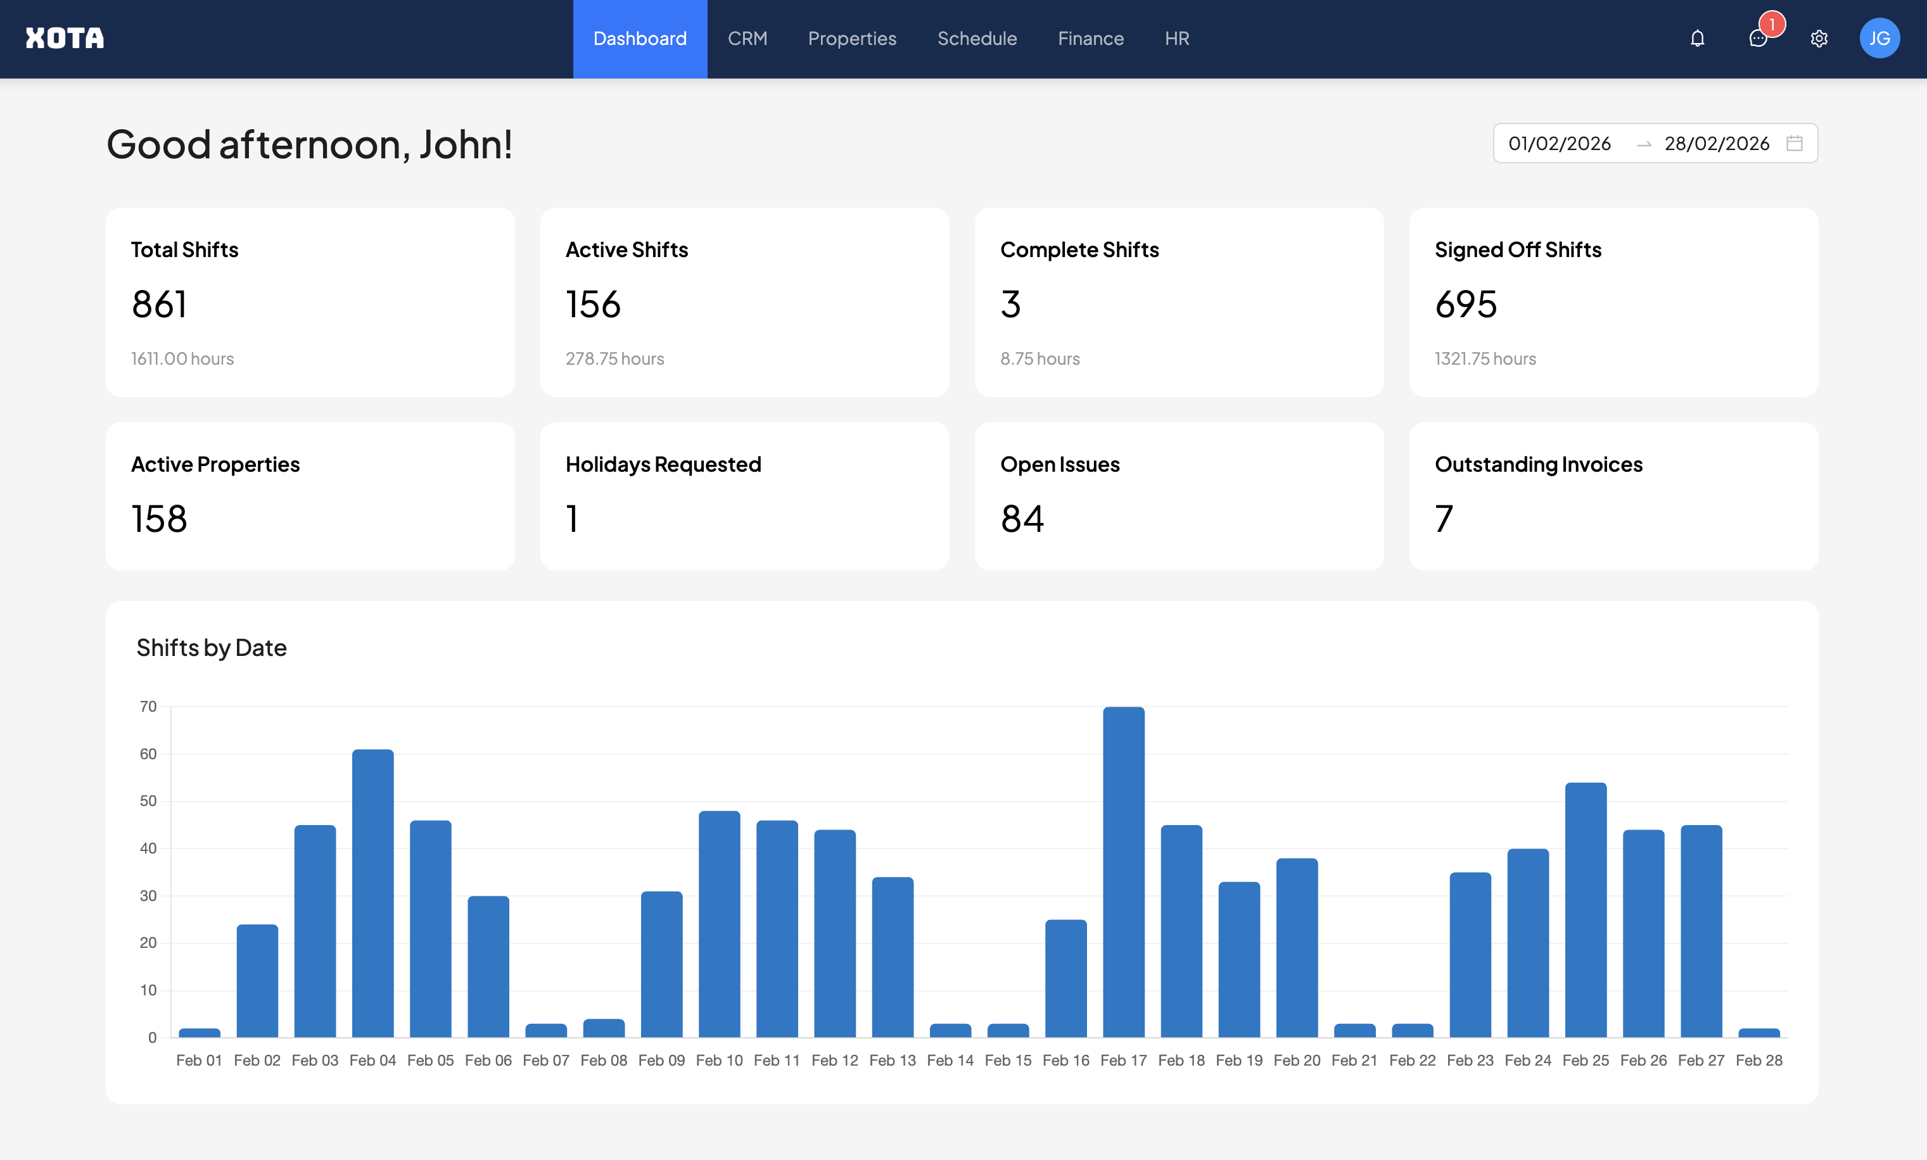Open the Open Issues card

click(1180, 496)
